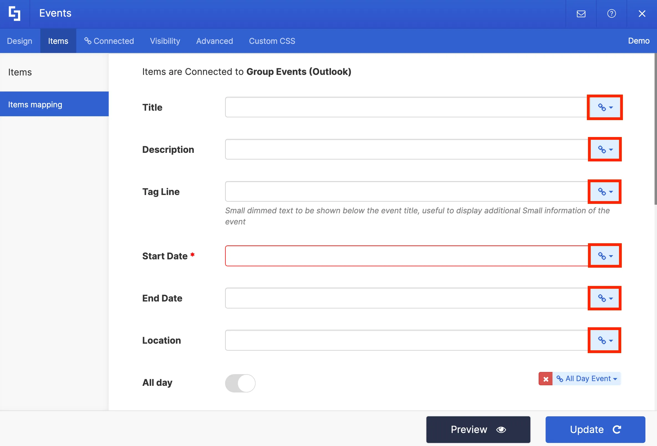
Task: Open the help question mark icon
Action: coord(612,14)
